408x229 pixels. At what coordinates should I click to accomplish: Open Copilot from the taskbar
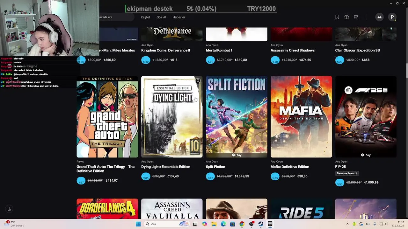[x=205, y=224]
